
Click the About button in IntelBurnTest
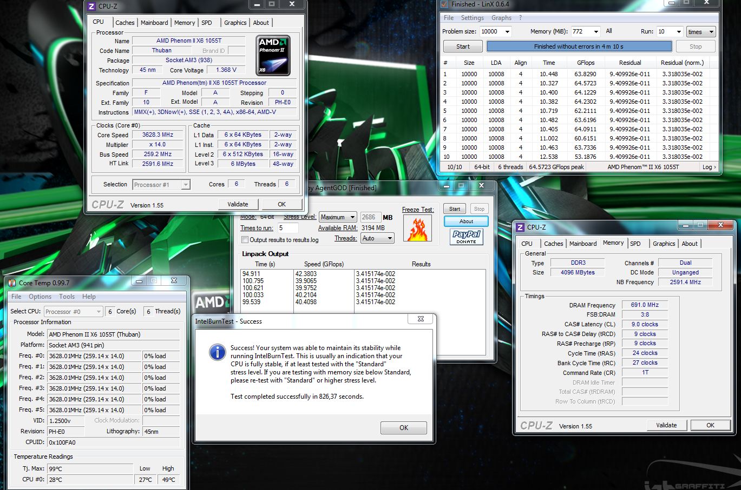[x=466, y=221]
